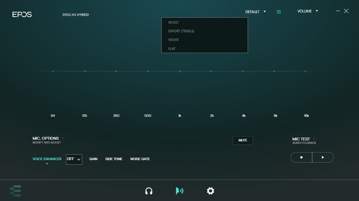
Task: Choose the MUSIC preset from the list
Action: pyautogui.click(x=173, y=23)
